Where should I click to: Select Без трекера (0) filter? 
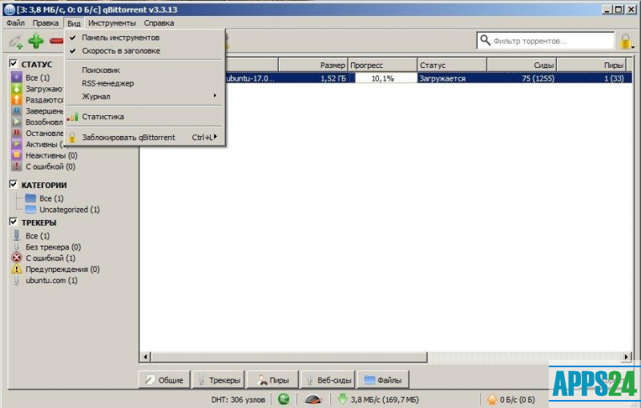point(53,247)
